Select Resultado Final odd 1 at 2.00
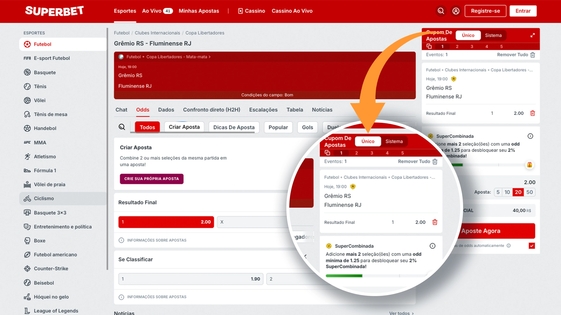Image resolution: width=561 pixels, height=315 pixels. [x=166, y=222]
